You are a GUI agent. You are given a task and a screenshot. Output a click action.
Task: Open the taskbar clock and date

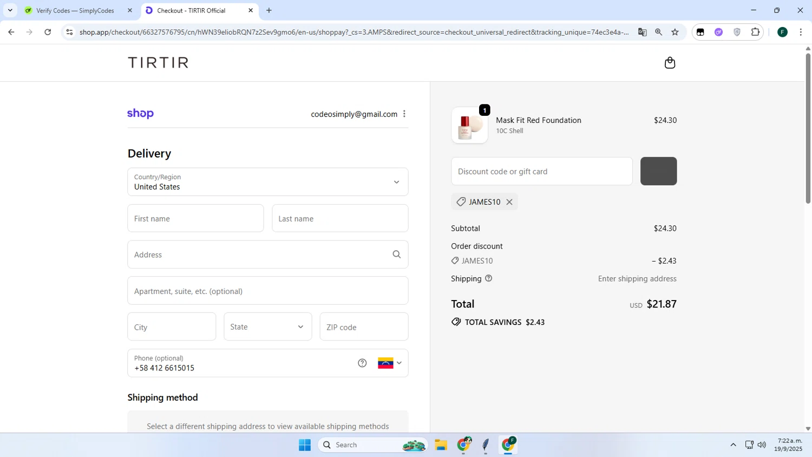coord(789,445)
